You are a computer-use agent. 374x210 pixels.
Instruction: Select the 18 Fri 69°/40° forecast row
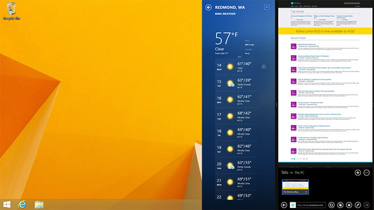237,133
